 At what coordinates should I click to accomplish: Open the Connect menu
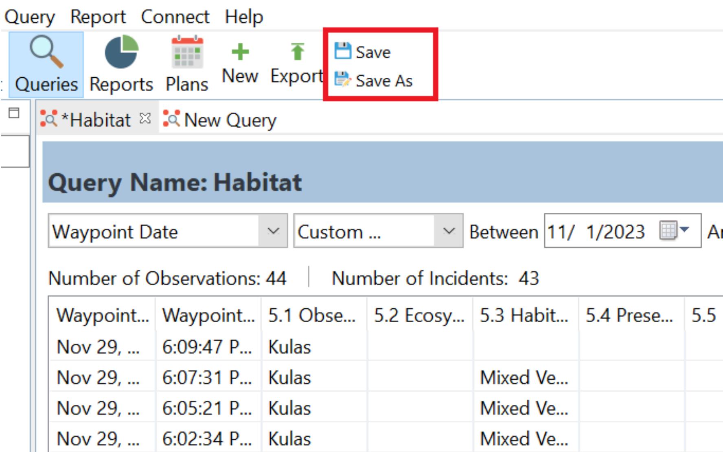[x=175, y=17]
